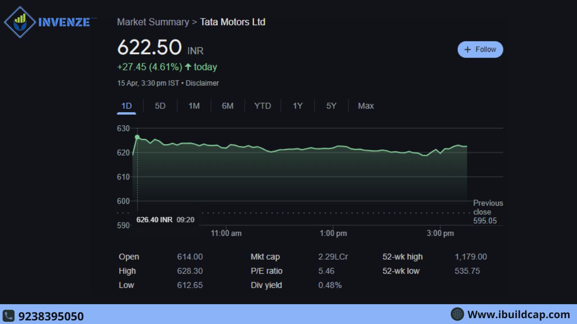Image resolution: width=577 pixels, height=324 pixels.
Task: Click the Div yield value 0.48%
Action: click(x=330, y=285)
